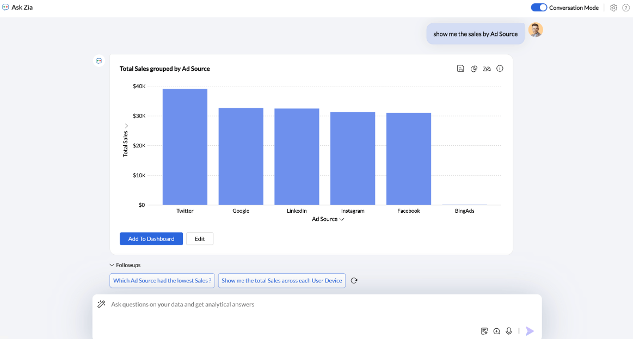Image resolution: width=633 pixels, height=339 pixels.
Task: Click the "LinkedIn" axis label
Action: (297, 211)
